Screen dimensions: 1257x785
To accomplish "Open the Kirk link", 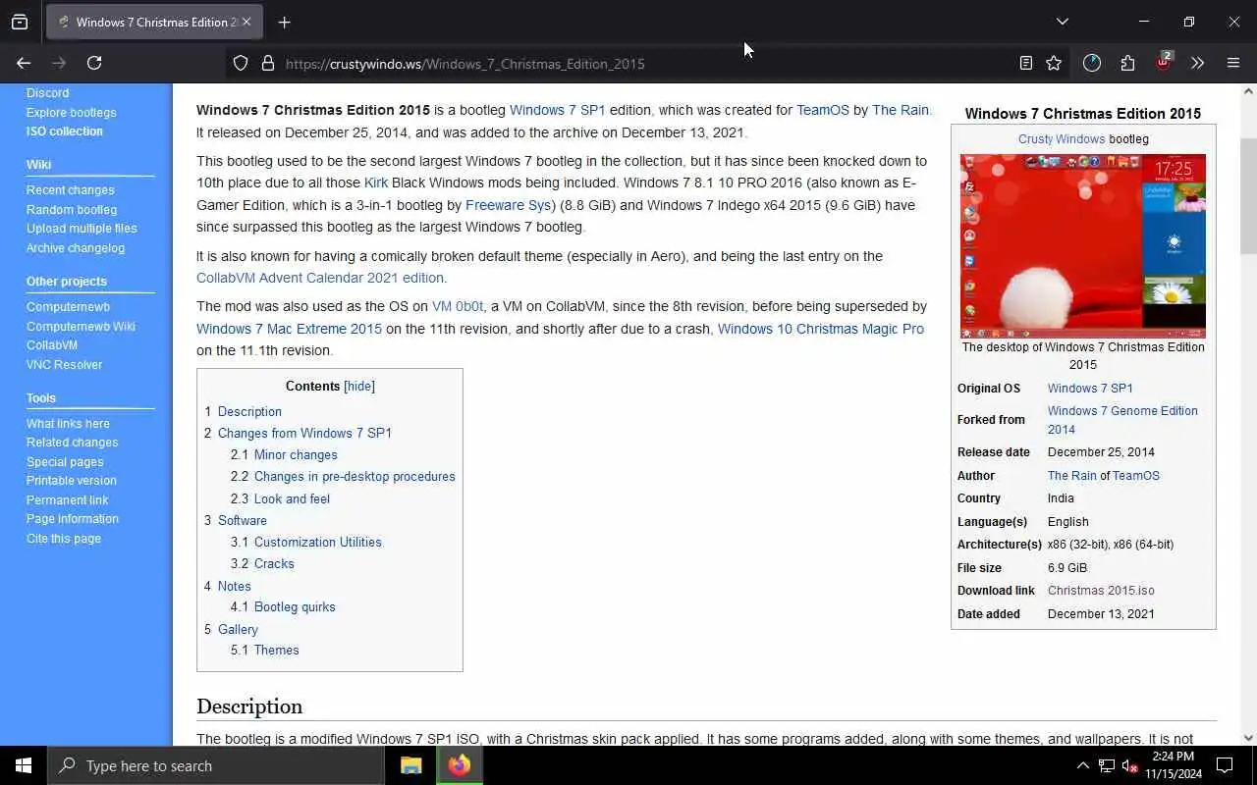I will click(376, 183).
